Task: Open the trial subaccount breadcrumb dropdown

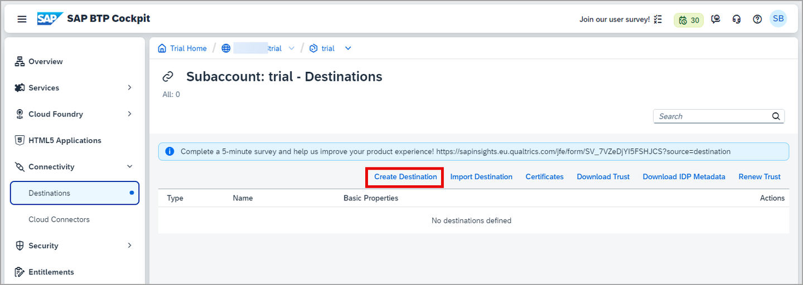Action: (348, 48)
